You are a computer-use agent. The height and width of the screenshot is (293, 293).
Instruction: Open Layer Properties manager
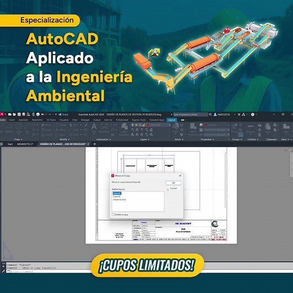124,130
